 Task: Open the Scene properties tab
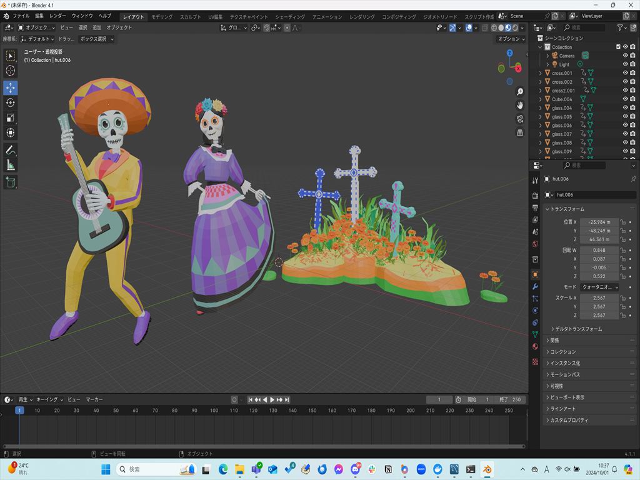click(x=535, y=232)
